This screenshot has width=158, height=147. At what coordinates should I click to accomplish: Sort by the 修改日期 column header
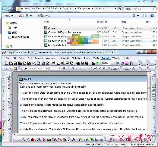click(102, 22)
